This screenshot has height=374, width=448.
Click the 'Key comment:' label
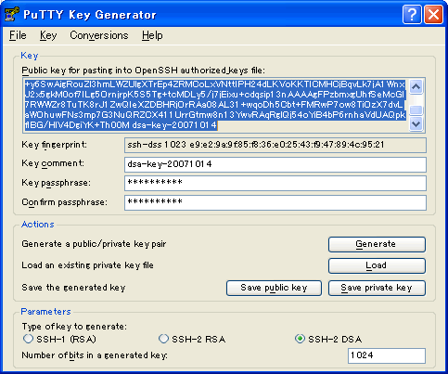[53, 163]
